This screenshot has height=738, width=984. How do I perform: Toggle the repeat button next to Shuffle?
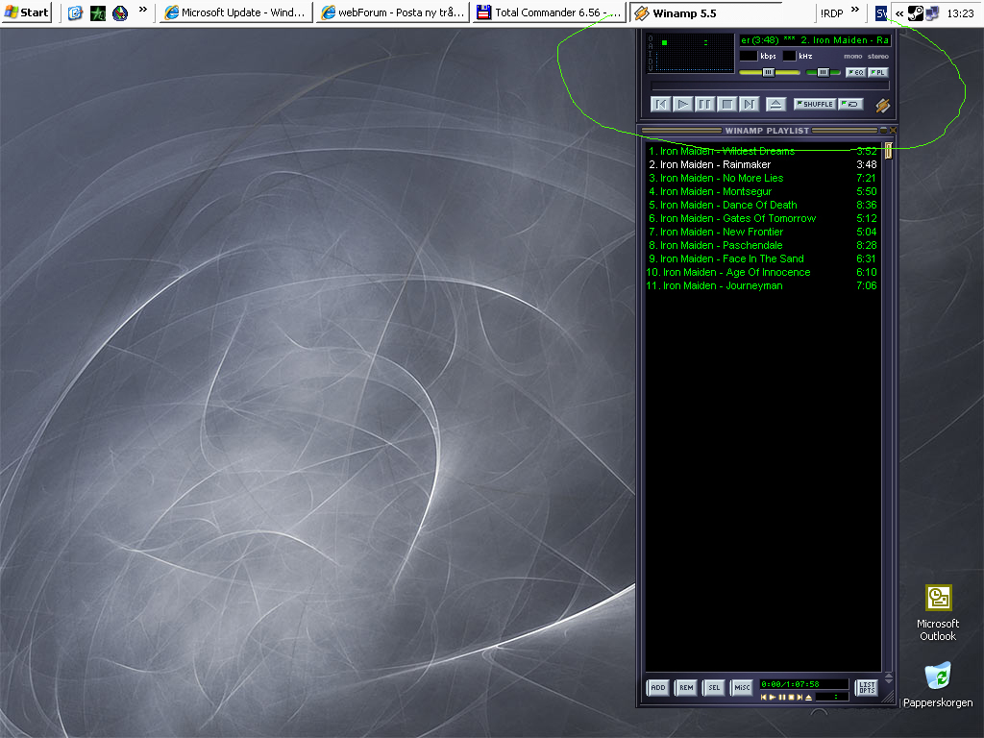click(x=851, y=104)
